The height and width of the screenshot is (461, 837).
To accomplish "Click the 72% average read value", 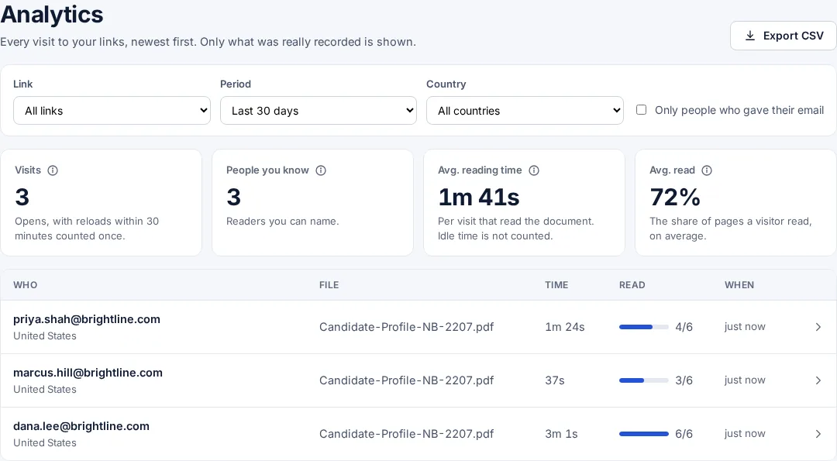I will click(x=675, y=198).
